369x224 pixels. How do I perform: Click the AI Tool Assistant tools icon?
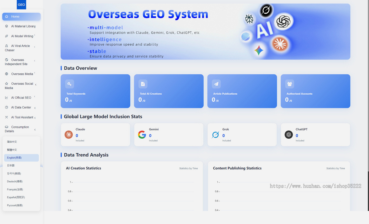click(x=7, y=117)
